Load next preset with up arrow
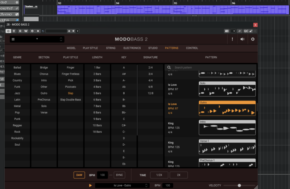The image size is (290, 189). (69, 31)
